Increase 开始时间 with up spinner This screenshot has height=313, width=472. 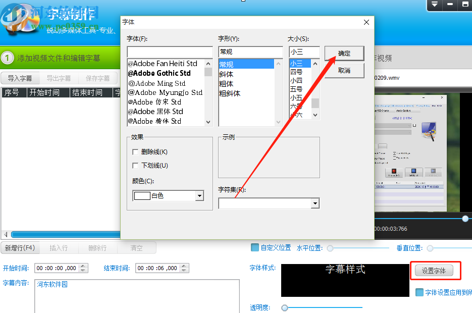(x=83, y=266)
